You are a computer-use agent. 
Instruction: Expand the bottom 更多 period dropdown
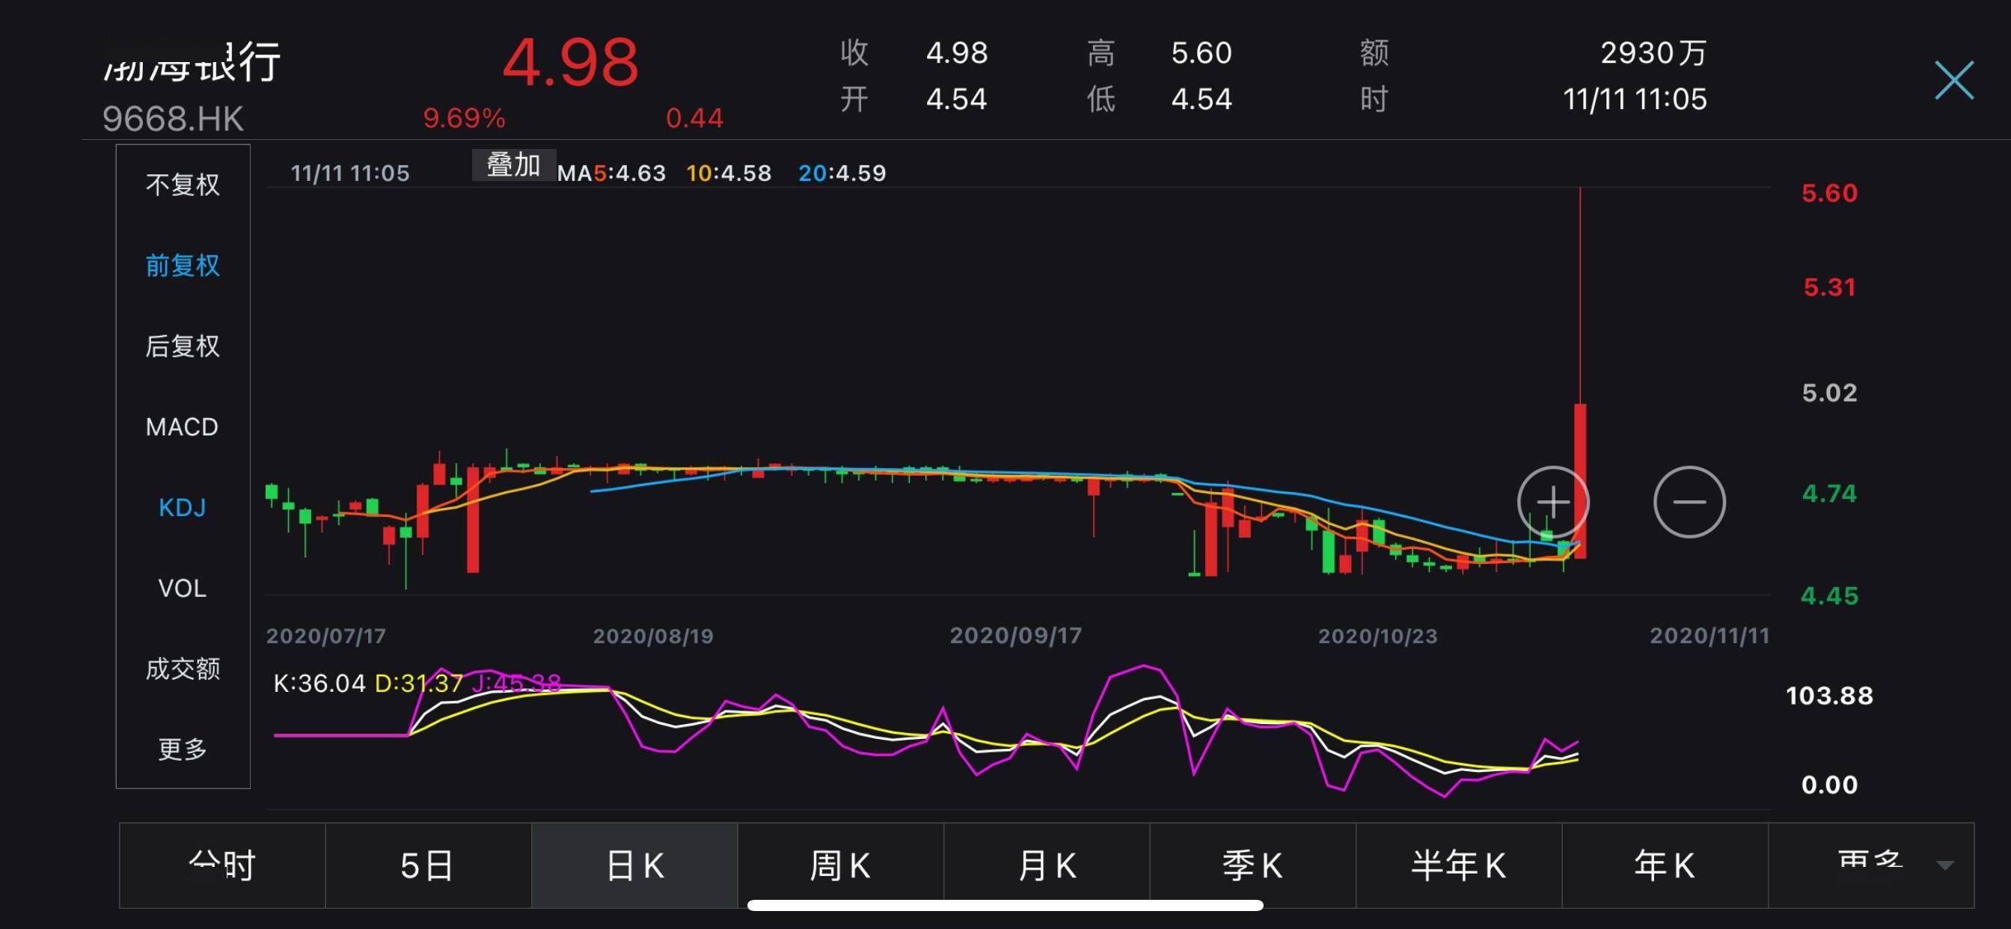coord(1871,865)
